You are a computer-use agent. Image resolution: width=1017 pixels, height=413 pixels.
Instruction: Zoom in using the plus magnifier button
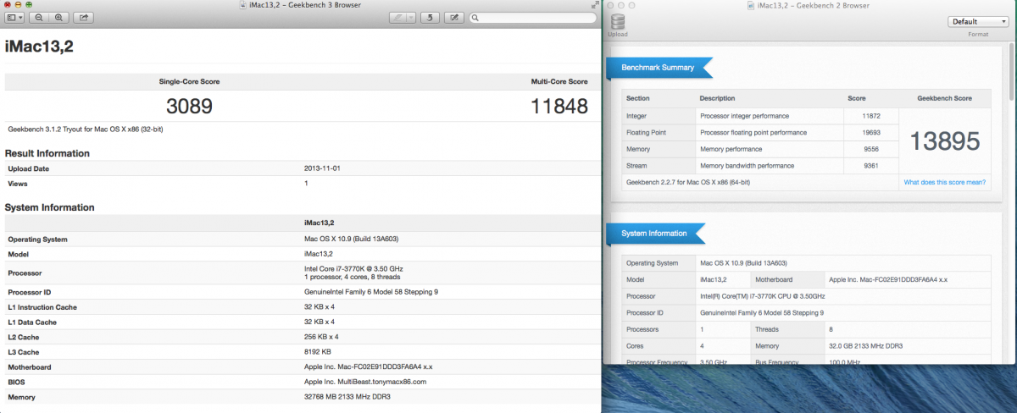pos(58,18)
